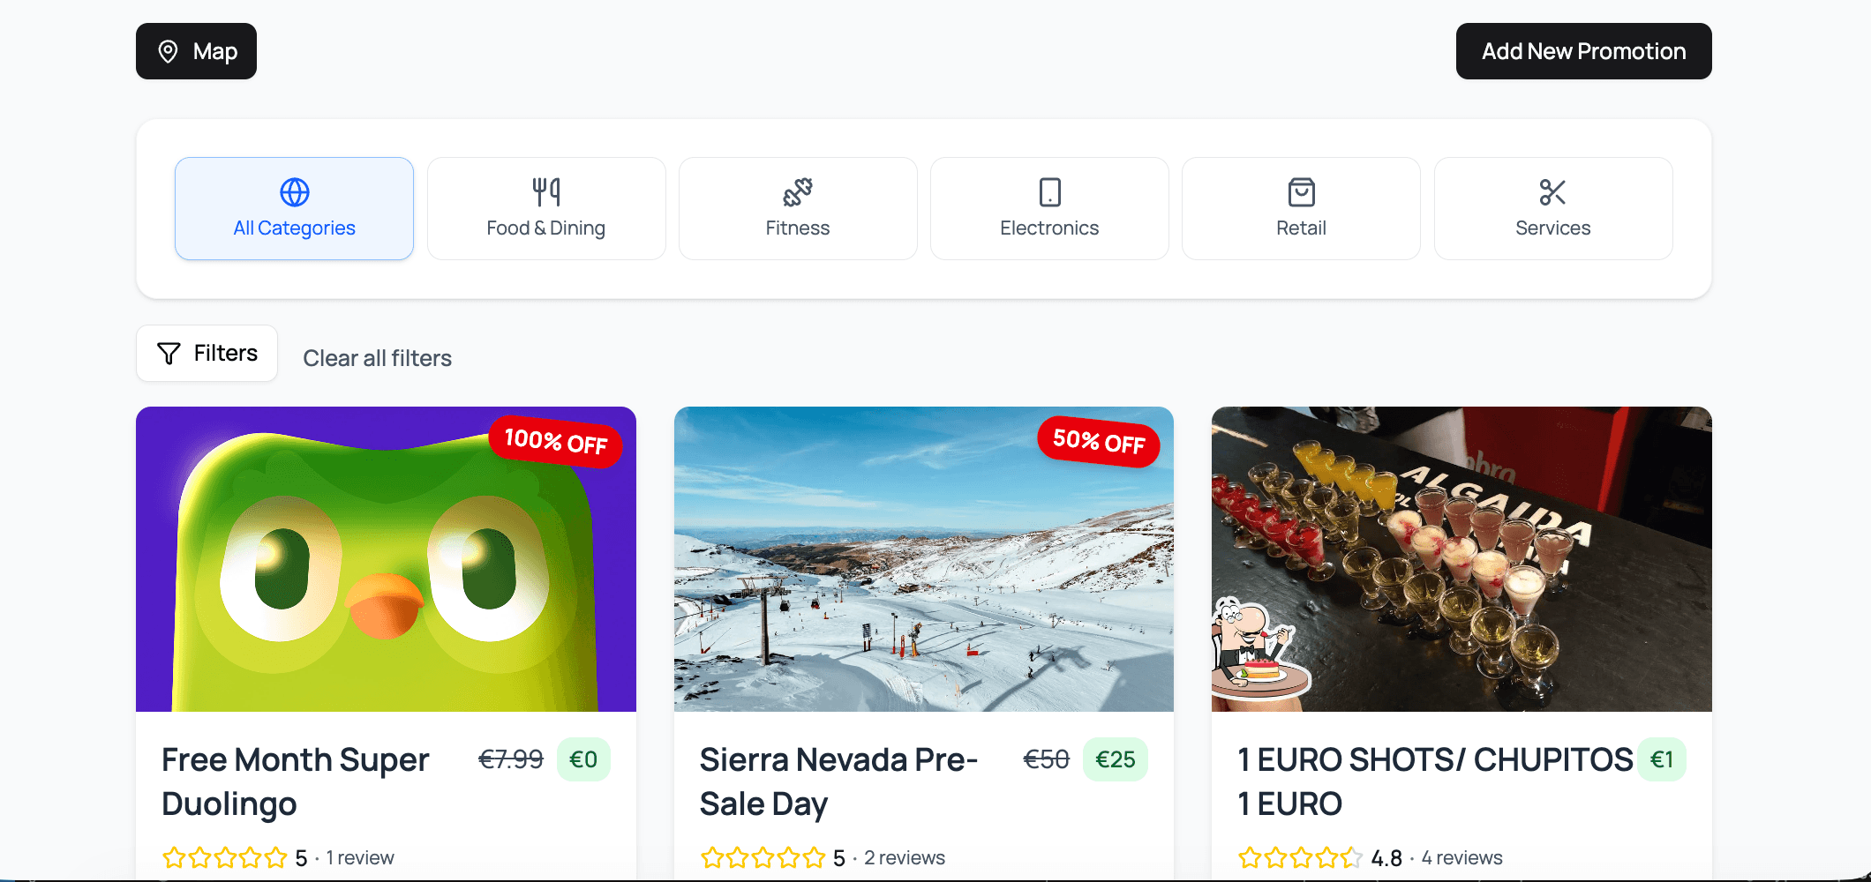The image size is (1871, 882).
Task: Select the Food & Dining utensils icon
Action: (x=545, y=191)
